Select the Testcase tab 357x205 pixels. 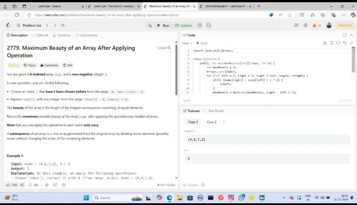[x=191, y=111]
